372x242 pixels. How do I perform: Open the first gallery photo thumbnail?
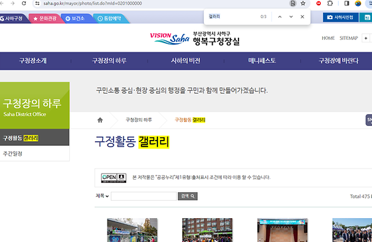click(x=132, y=230)
